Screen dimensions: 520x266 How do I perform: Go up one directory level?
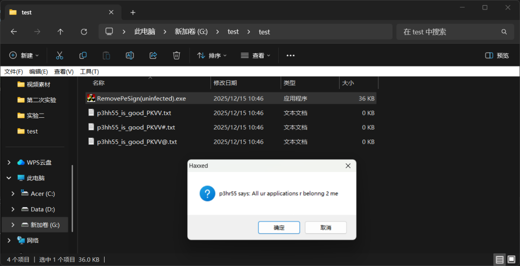tap(60, 31)
